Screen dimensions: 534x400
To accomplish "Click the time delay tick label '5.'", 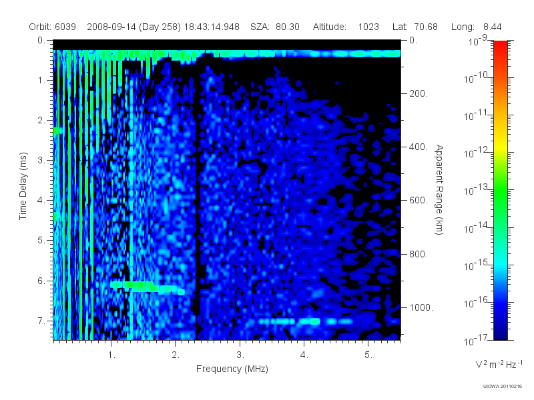I will point(41,241).
